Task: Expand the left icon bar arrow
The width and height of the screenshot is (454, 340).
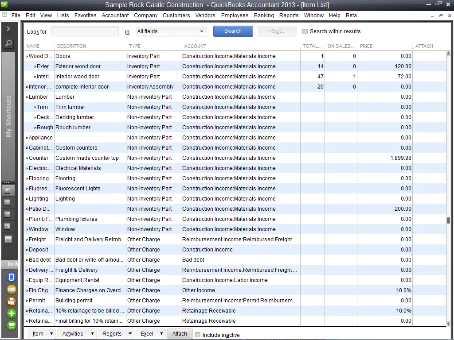Action: click(8, 29)
